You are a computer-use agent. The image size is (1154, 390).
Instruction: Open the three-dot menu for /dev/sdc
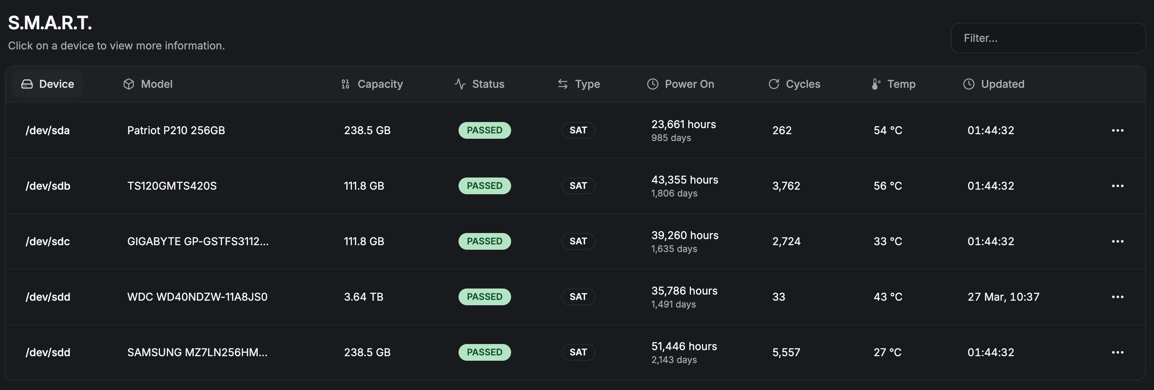[1118, 241]
